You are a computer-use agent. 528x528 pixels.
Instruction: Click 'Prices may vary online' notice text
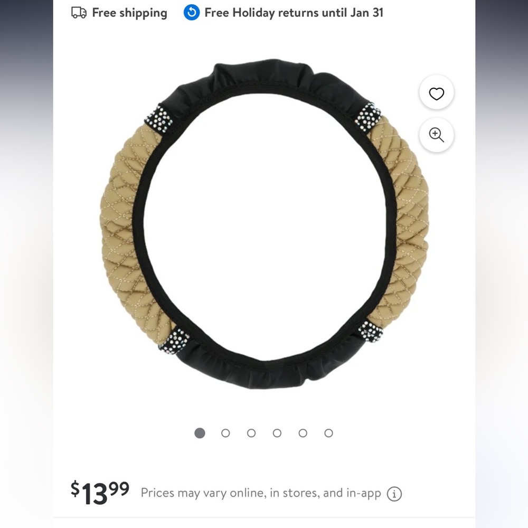[261, 493]
